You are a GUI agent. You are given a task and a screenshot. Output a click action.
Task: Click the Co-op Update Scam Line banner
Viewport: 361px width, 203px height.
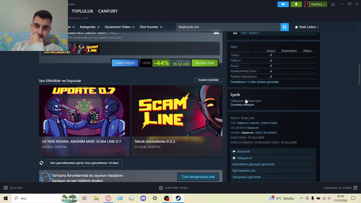(71, 49)
